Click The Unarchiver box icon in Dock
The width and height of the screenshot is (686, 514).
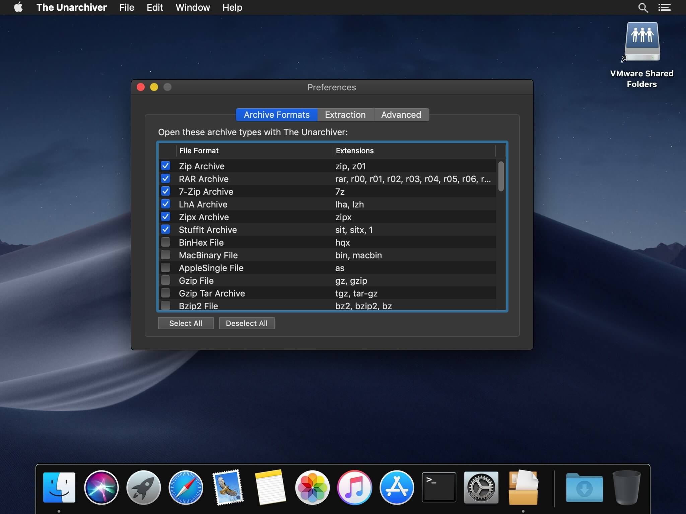pos(523,487)
